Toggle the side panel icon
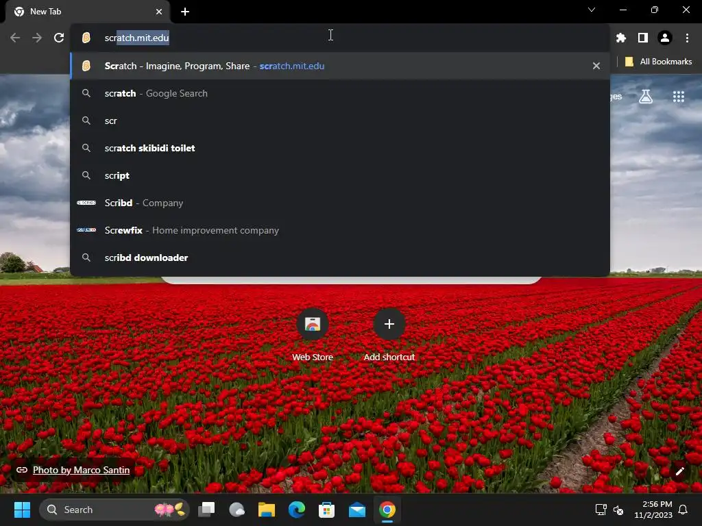The width and height of the screenshot is (702, 526). pos(643,38)
